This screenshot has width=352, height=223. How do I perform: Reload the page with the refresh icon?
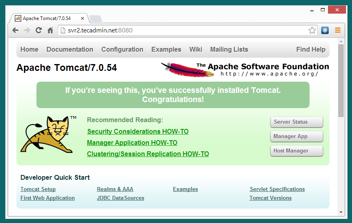38,30
